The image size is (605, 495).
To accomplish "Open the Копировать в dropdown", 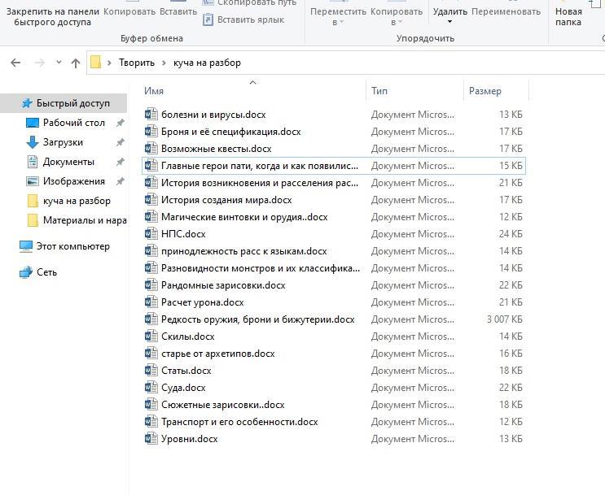I will [x=396, y=16].
